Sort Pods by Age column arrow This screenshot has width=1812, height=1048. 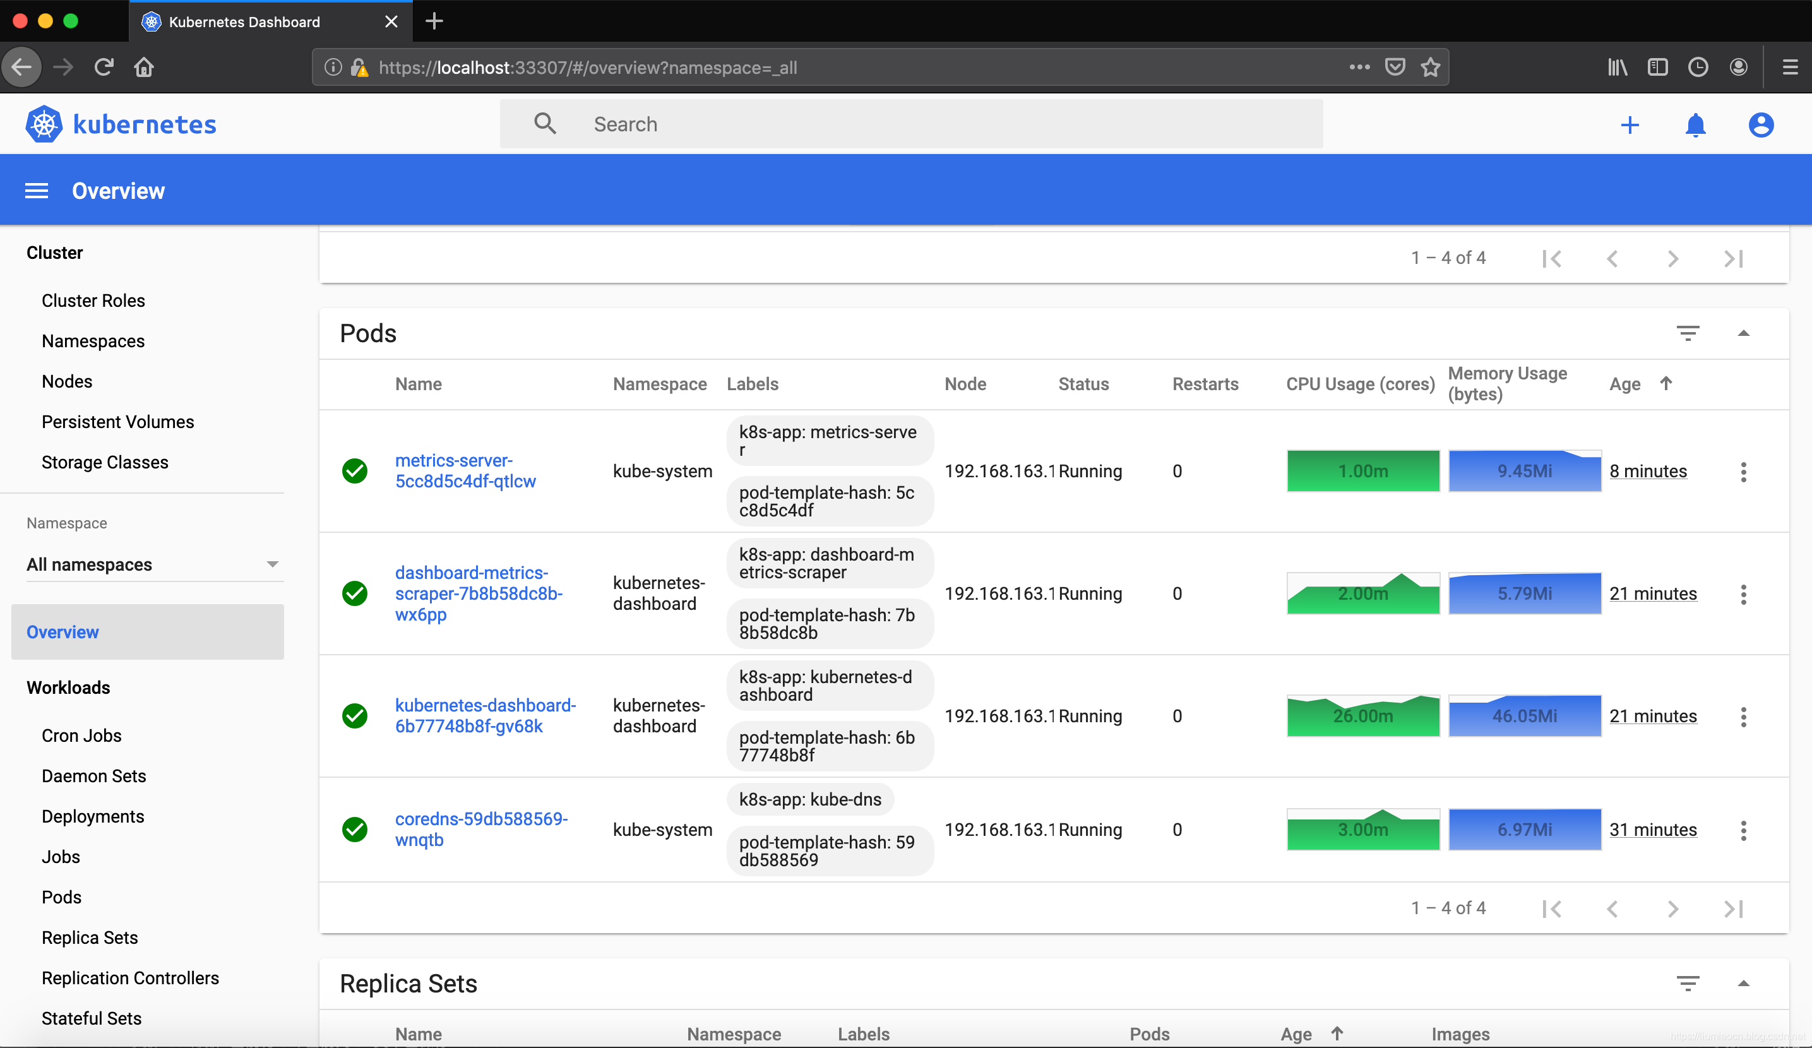[1666, 383]
